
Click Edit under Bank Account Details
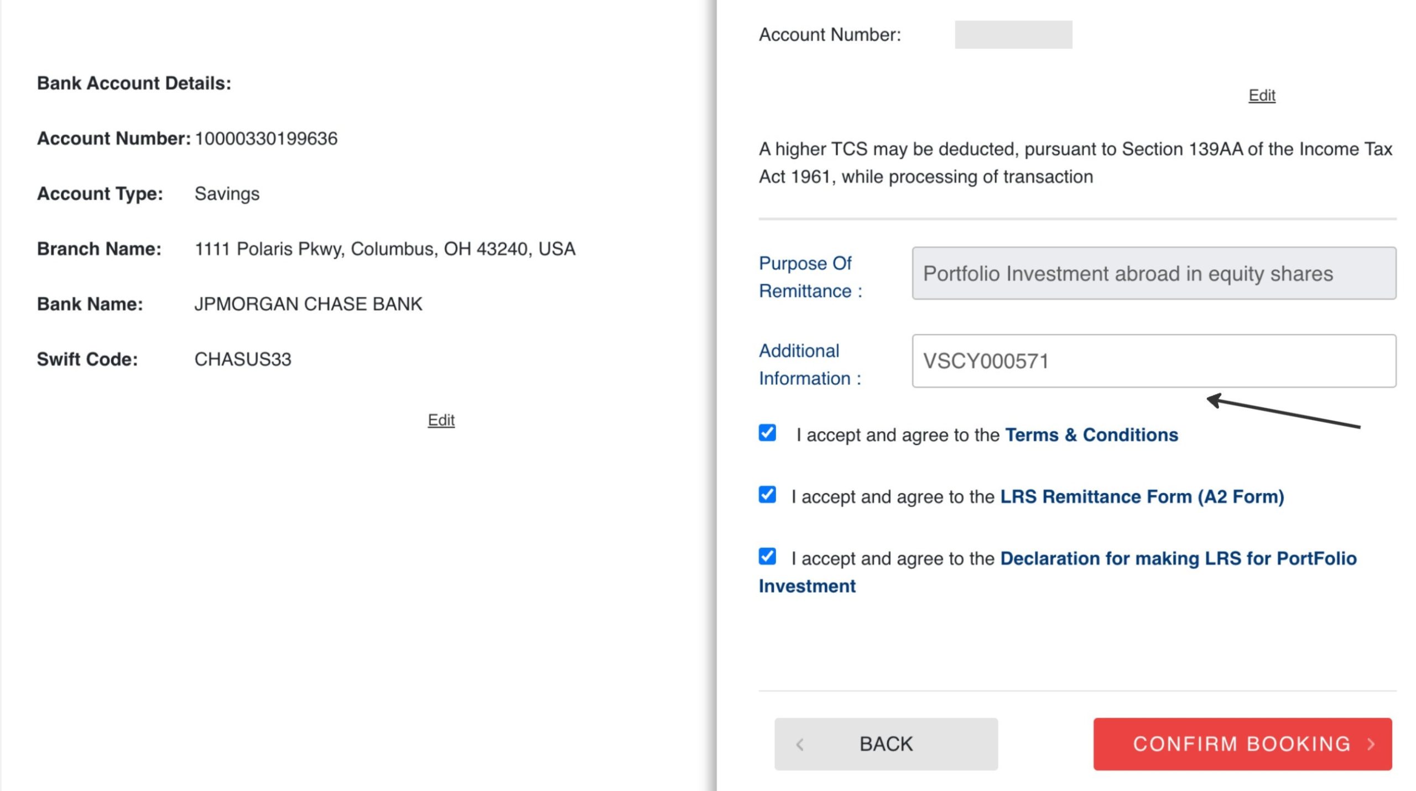[441, 420]
